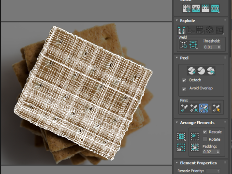This screenshot has width=232, height=174.
Task: Collapse the Element Properties rollout
Action: (177, 163)
